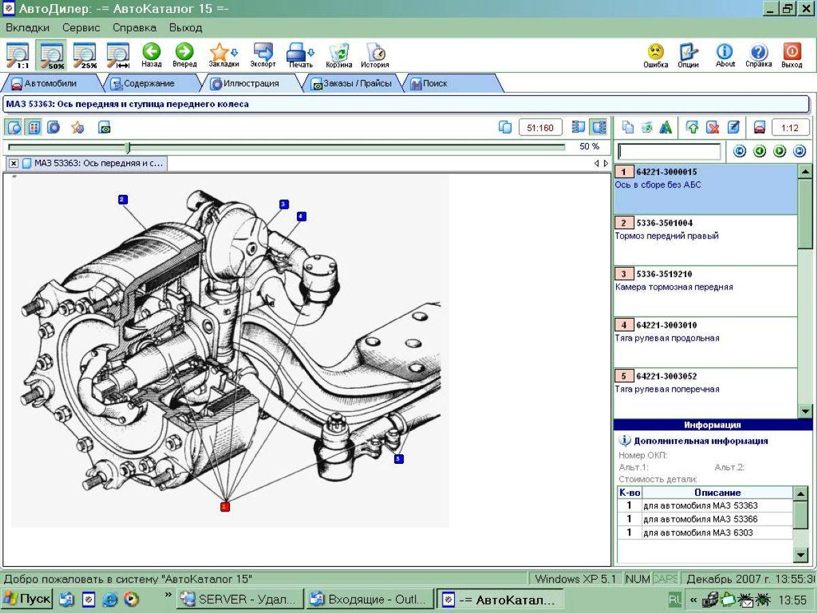
Task: Go back with Назад button
Action: point(151,55)
